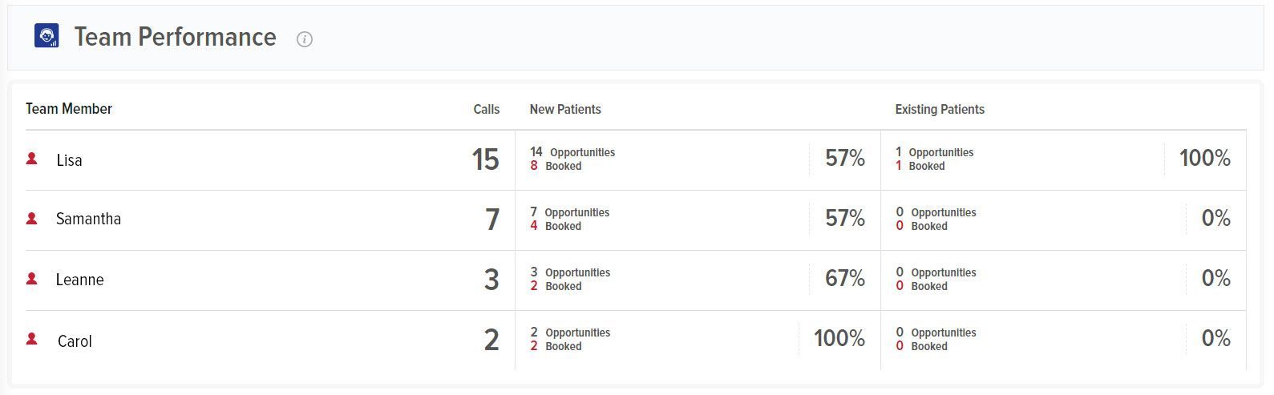Click Carol's 100% new patient booking rate
Image resolution: width=1274 pixels, height=395 pixels.
point(839,338)
